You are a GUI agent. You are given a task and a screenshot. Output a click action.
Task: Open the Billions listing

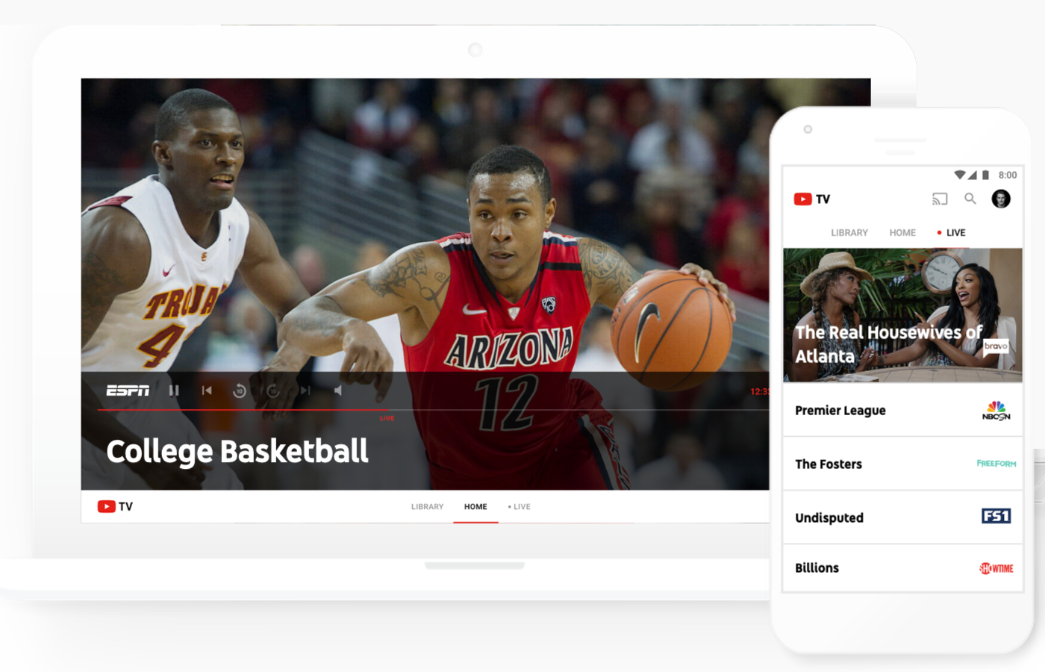coord(902,568)
